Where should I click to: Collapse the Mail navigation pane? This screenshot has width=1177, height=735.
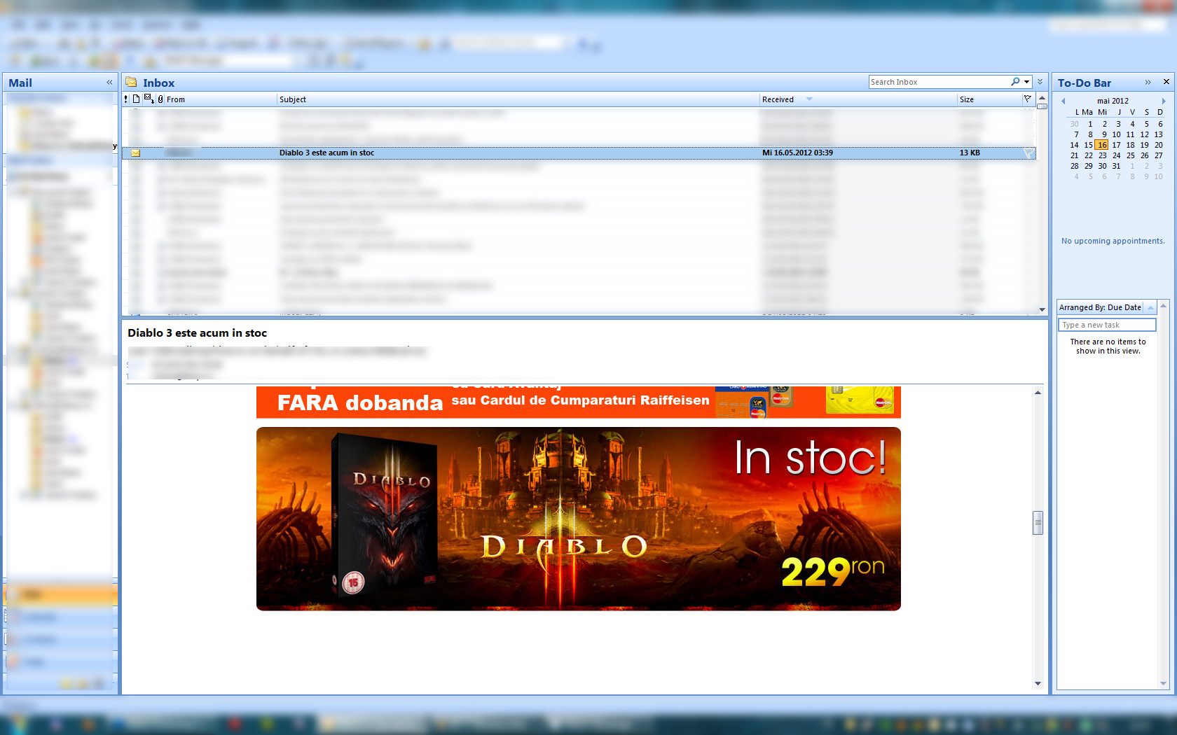[109, 83]
